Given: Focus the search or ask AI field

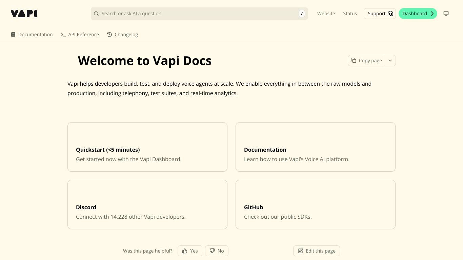Looking at the screenshot, I should coord(199,14).
